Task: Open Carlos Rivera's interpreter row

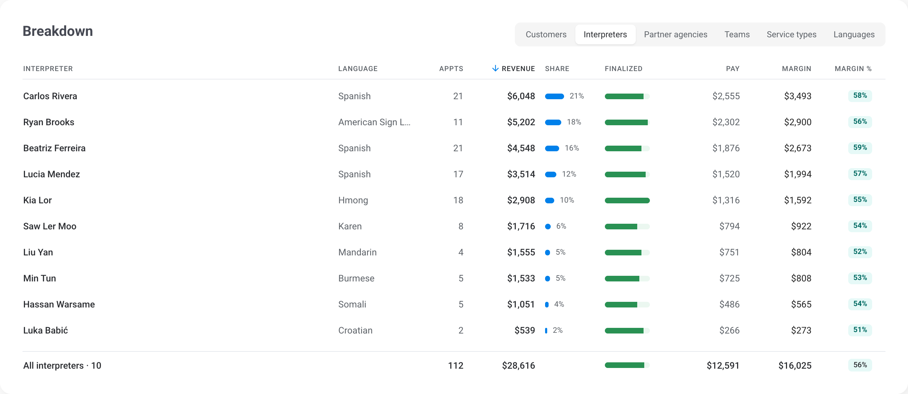Action: click(454, 96)
